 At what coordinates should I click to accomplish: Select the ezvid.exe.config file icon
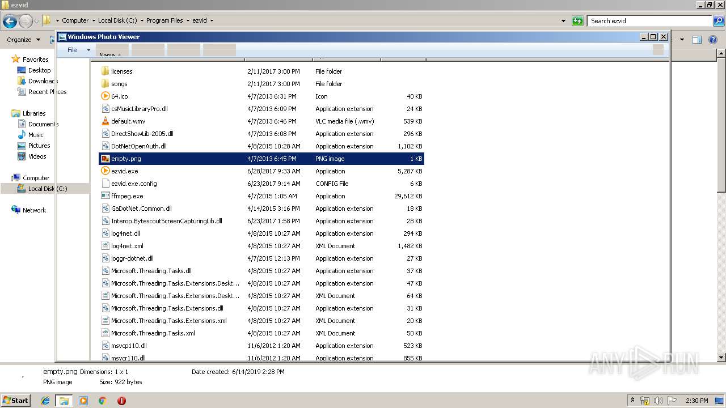[x=105, y=184]
